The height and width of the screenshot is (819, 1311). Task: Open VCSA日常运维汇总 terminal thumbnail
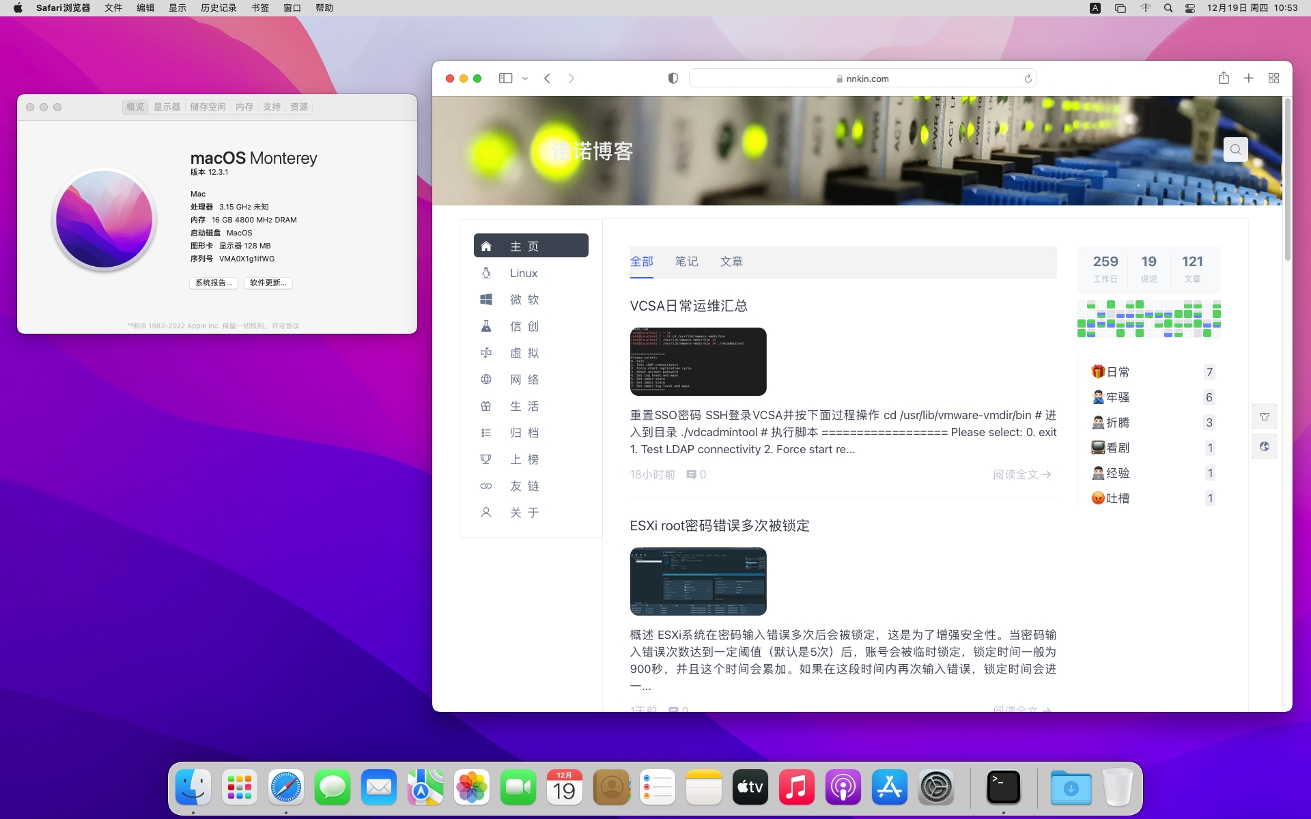[x=698, y=362]
